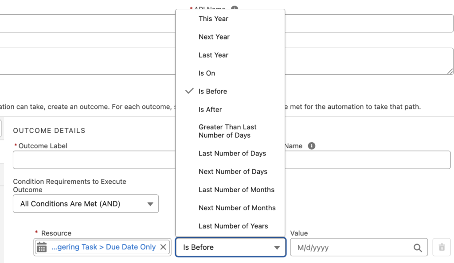Click the calendar icon on the Resource pill
Screen dimensions: 454x263
[x=42, y=247]
